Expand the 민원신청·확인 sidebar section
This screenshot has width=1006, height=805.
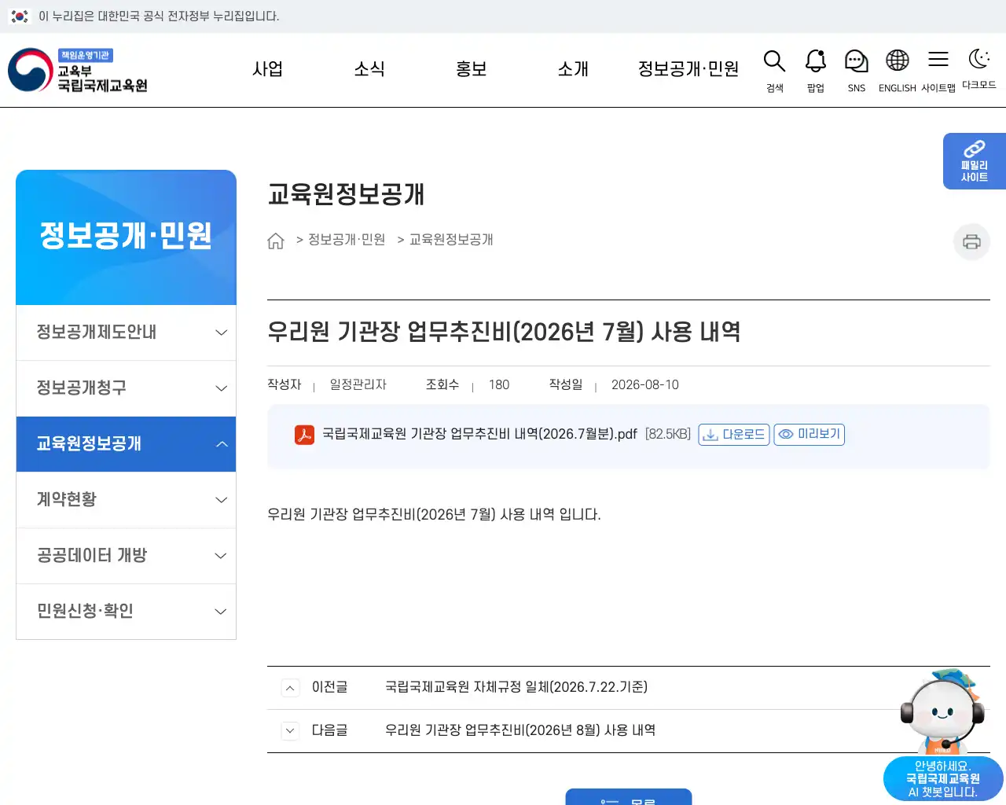(x=126, y=612)
